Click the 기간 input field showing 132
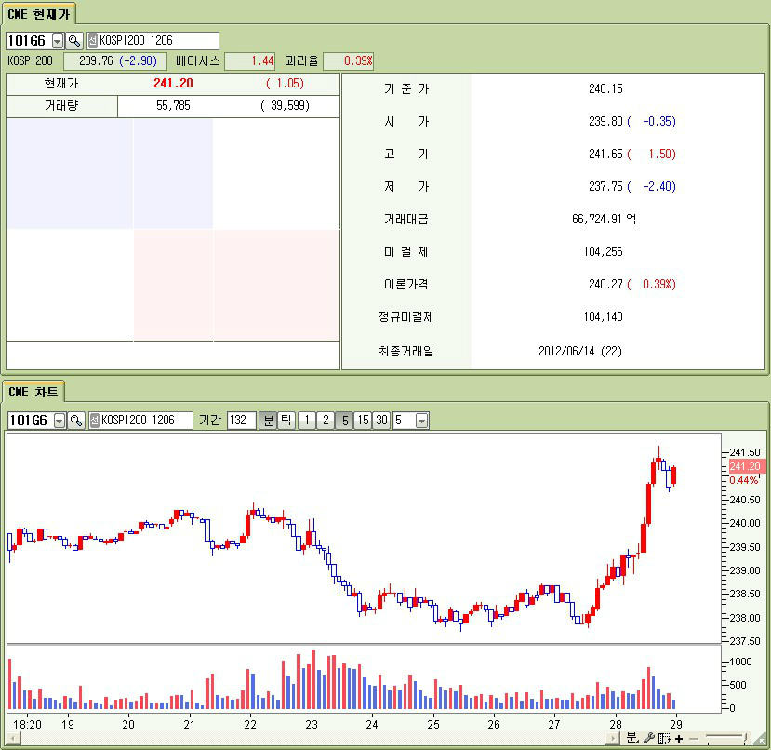This screenshot has width=771, height=750. coord(241,421)
